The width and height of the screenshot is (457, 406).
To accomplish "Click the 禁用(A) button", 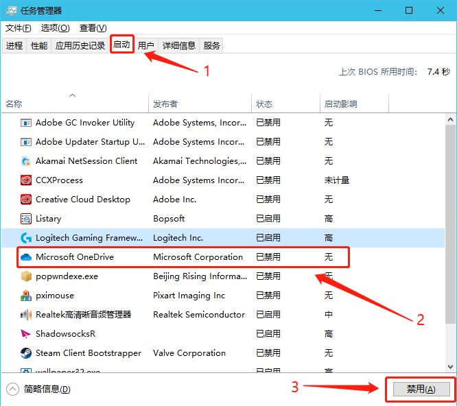I will 421,390.
